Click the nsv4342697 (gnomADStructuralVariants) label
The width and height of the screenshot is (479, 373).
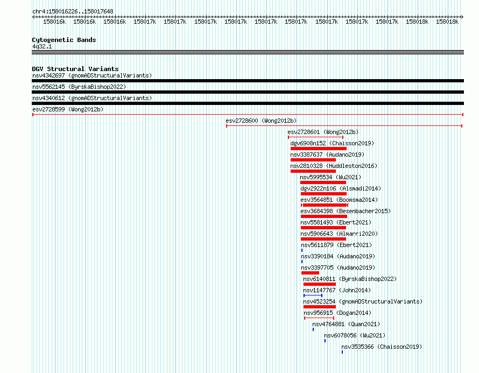click(92, 75)
